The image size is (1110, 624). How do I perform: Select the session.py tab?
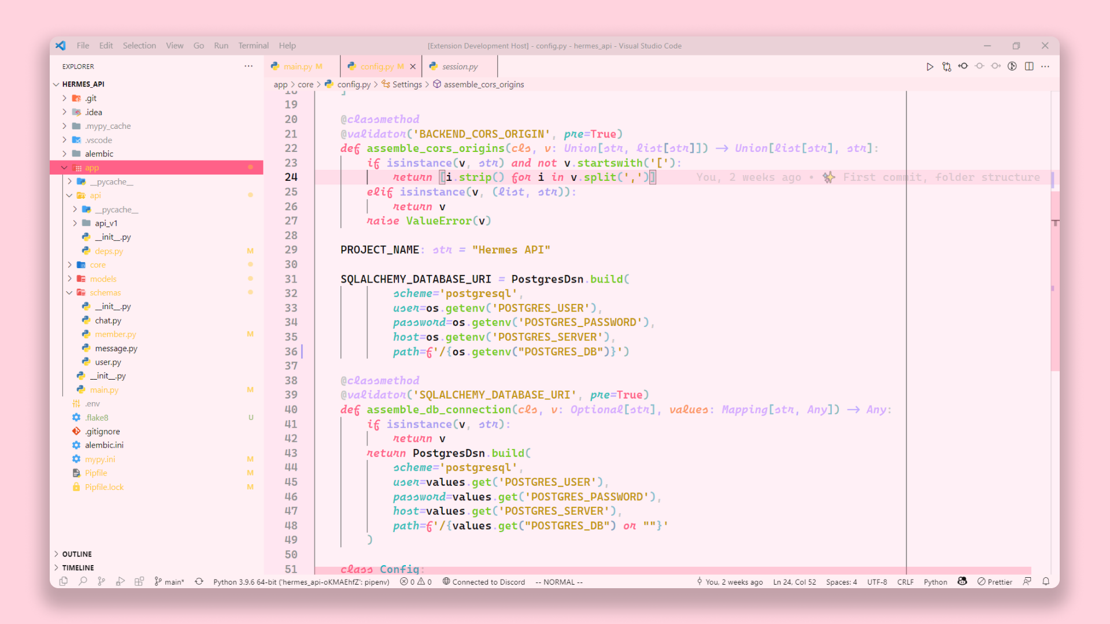458,66
